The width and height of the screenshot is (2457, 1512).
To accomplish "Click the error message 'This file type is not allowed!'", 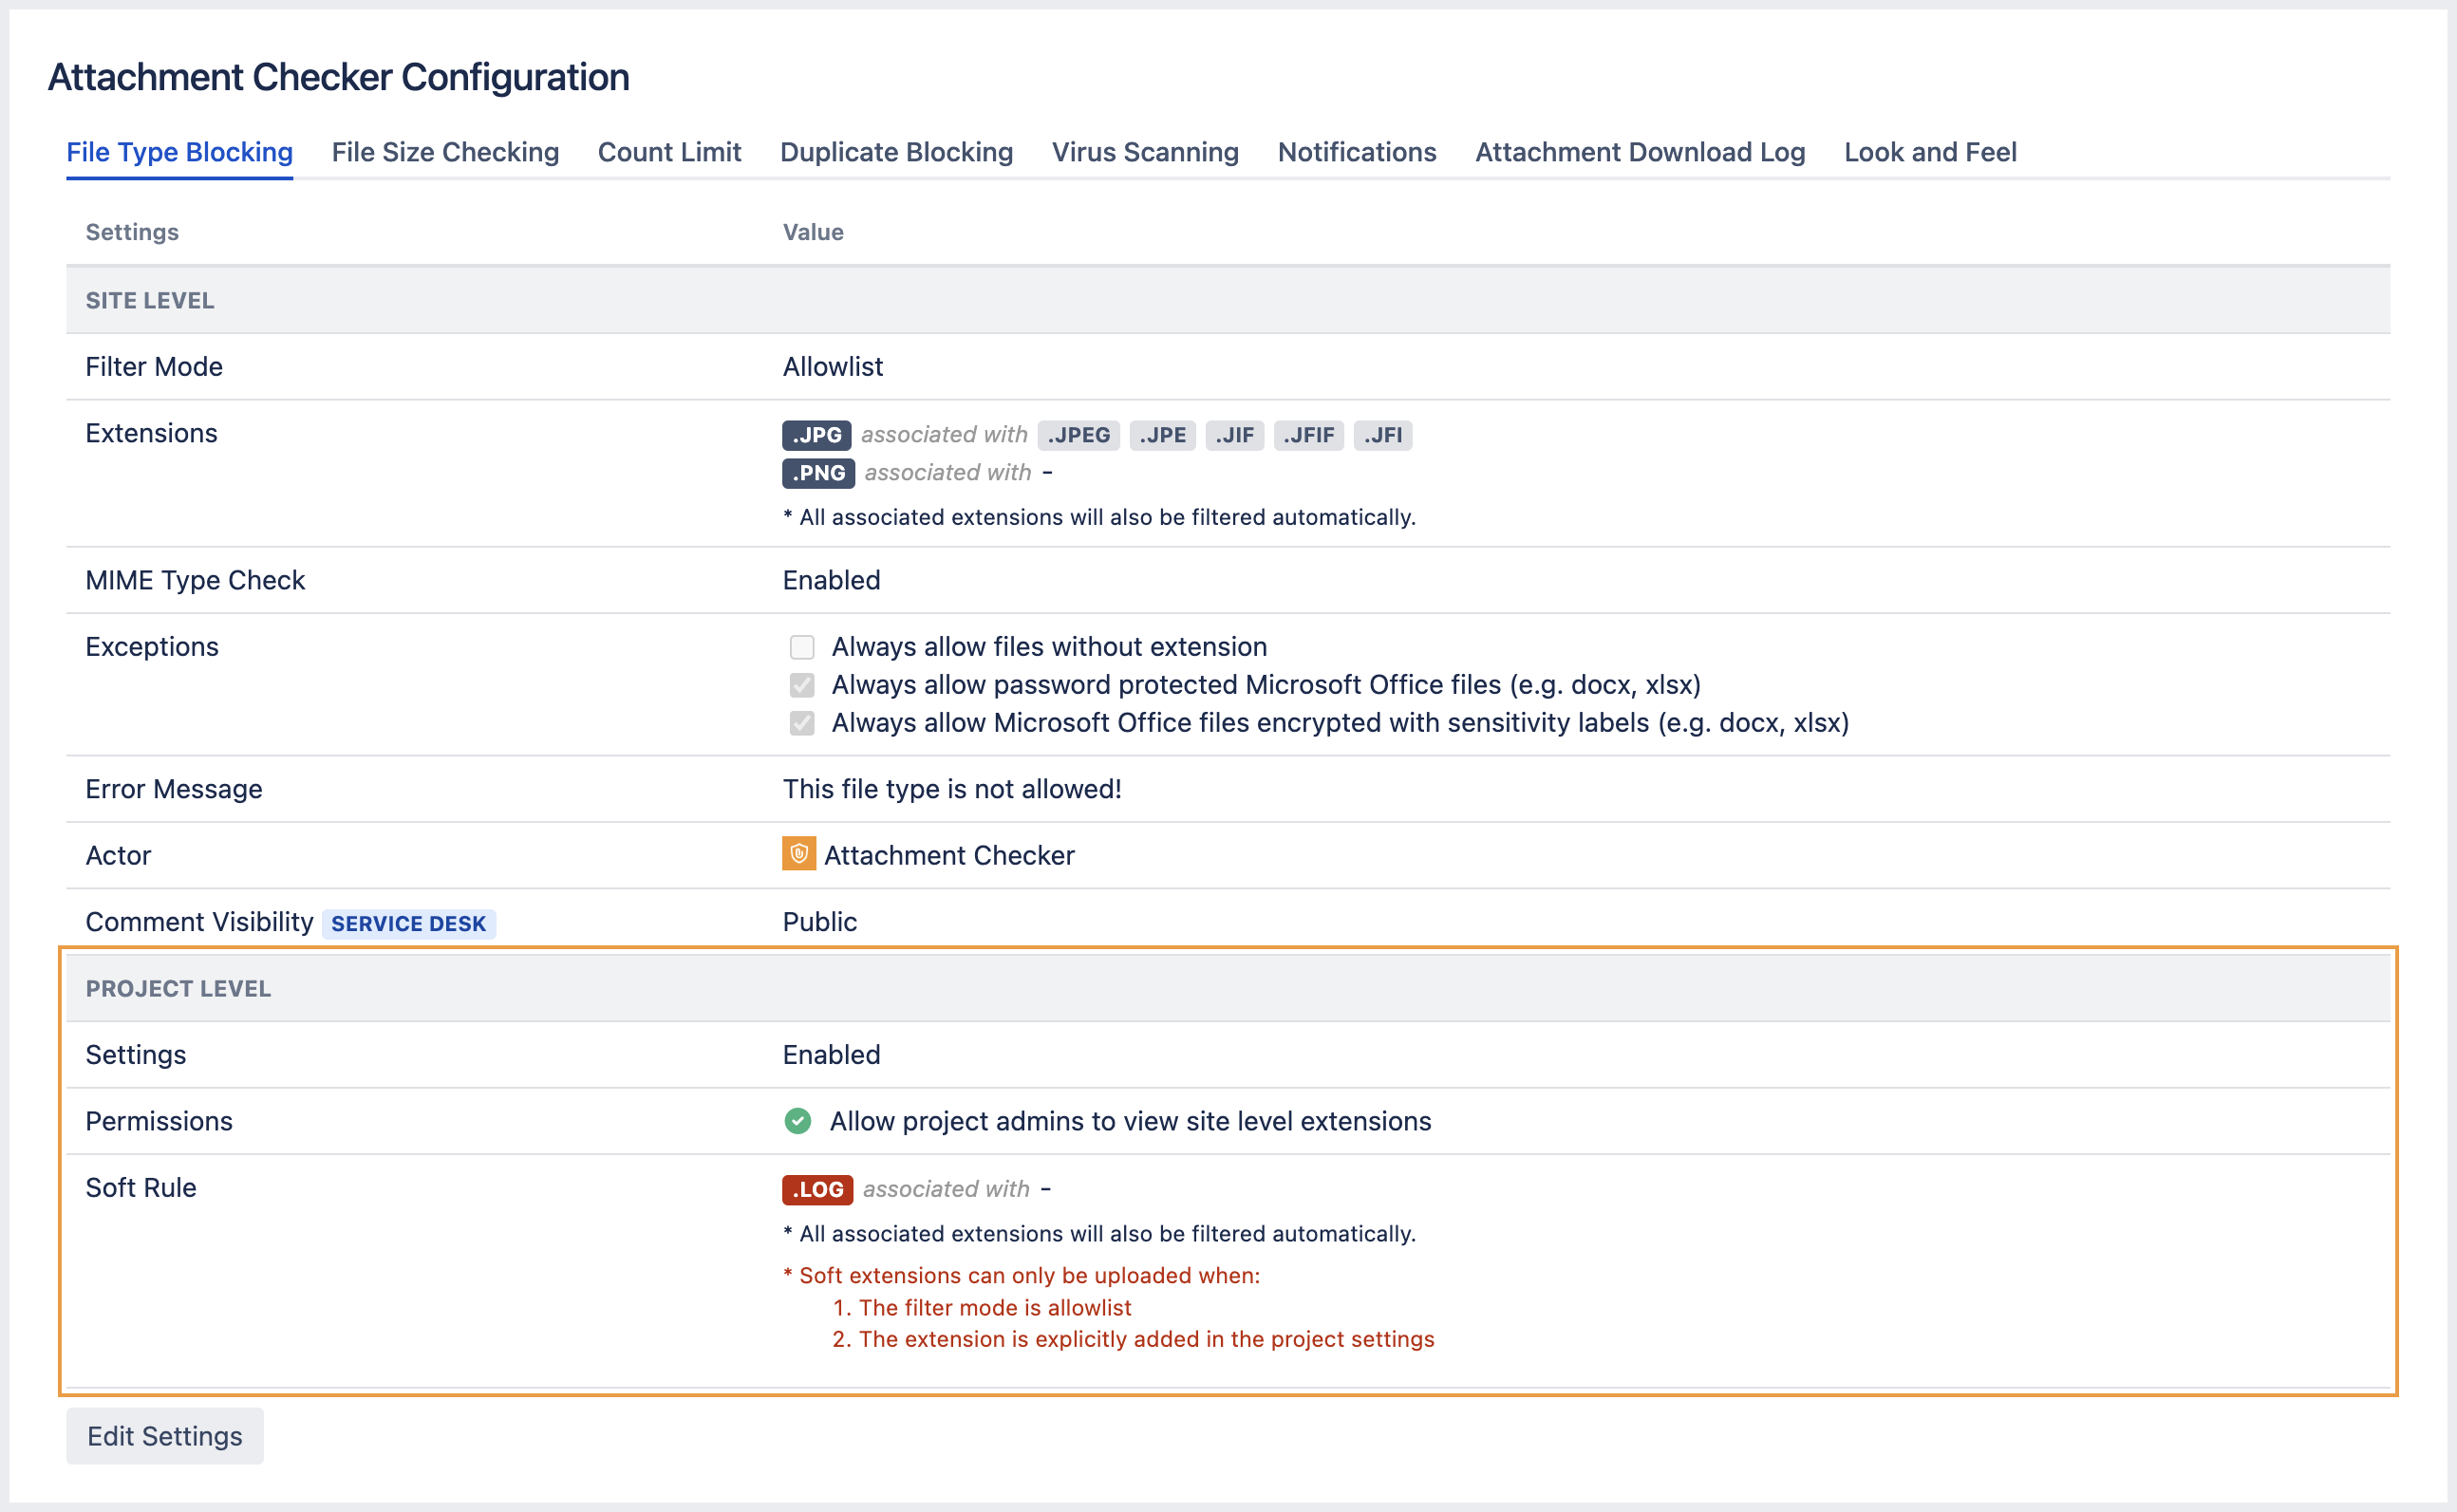I will 952,789.
